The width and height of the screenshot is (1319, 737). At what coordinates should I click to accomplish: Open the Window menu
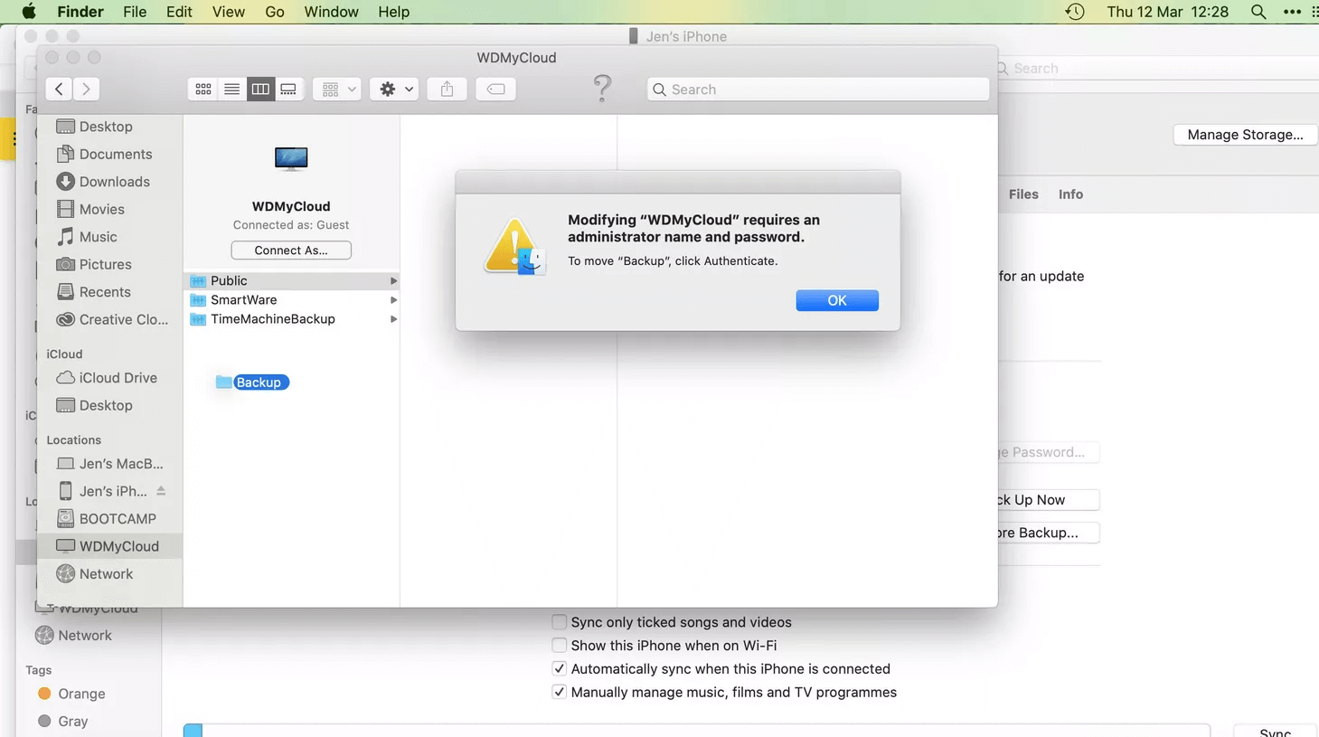click(x=331, y=12)
